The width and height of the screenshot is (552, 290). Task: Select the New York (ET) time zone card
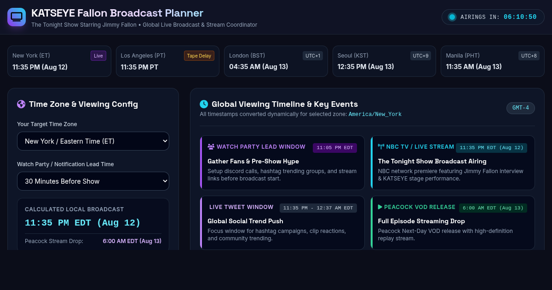click(x=59, y=61)
